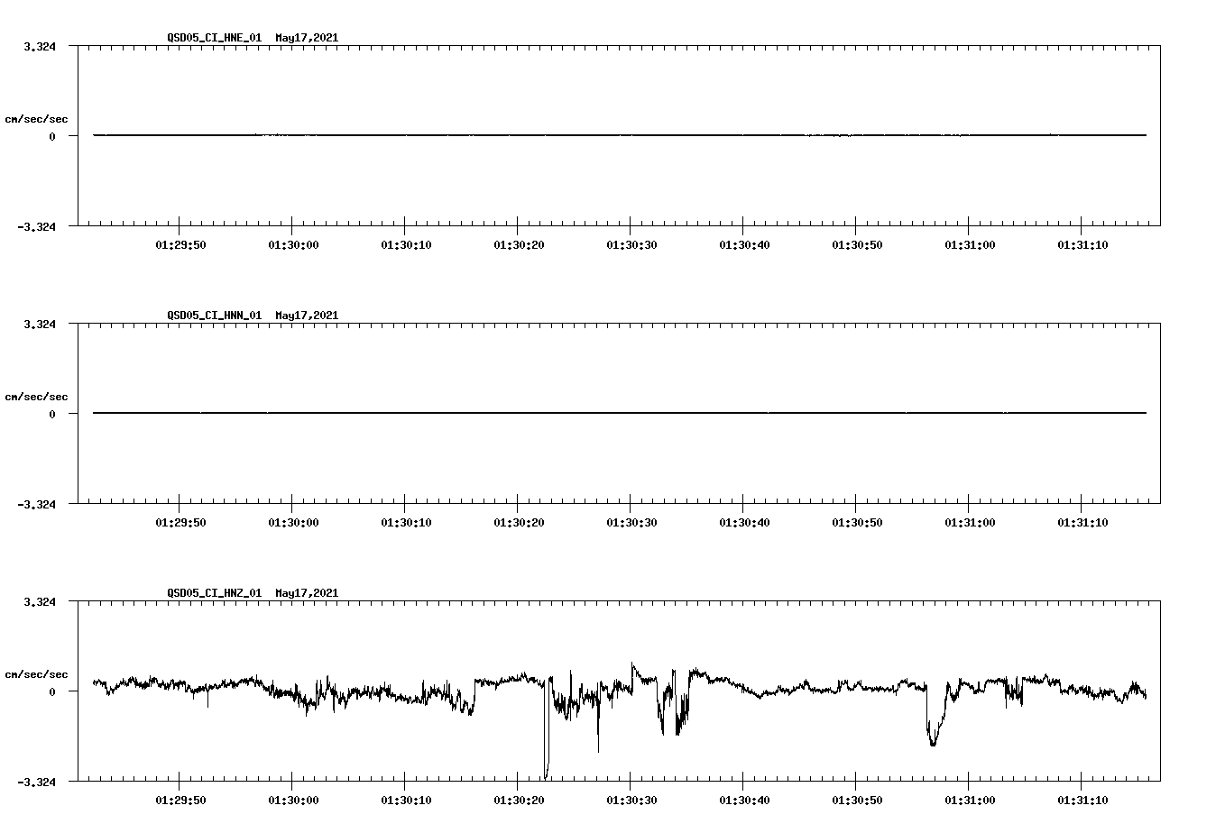Viewport: 1225px width, 833px height.
Task: Click the cm/sec/sec label on bottom plot
Action: pyautogui.click(x=37, y=673)
